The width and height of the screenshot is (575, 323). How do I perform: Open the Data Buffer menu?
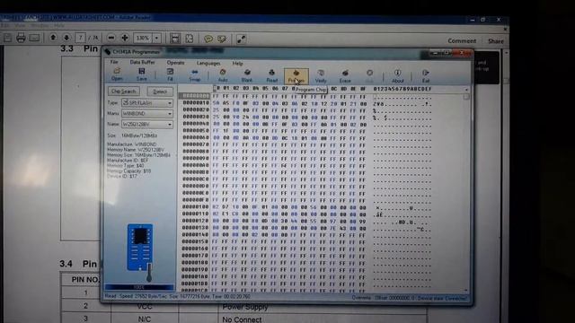click(142, 62)
